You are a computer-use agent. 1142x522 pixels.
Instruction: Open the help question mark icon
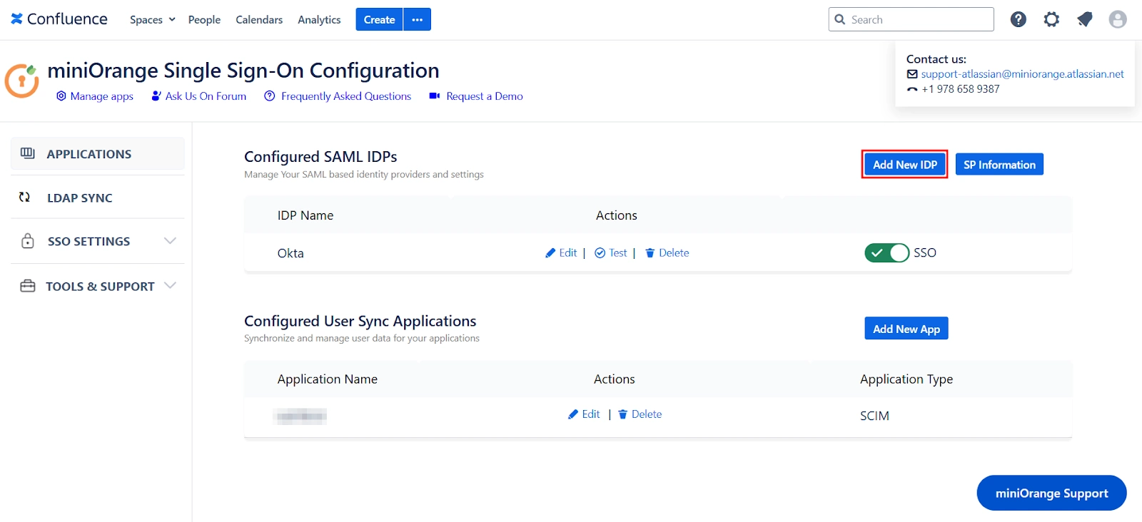coord(1019,19)
